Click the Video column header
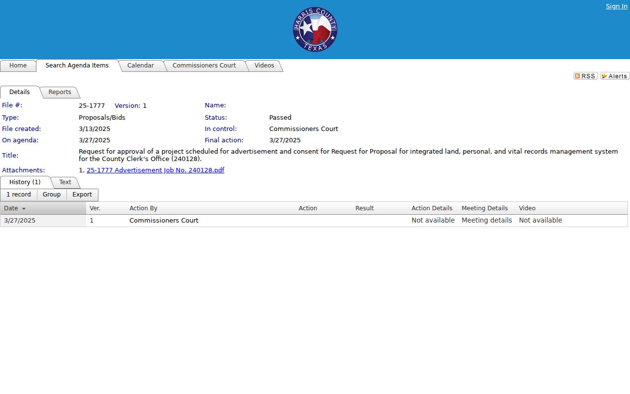This screenshot has width=630, height=394. [527, 208]
